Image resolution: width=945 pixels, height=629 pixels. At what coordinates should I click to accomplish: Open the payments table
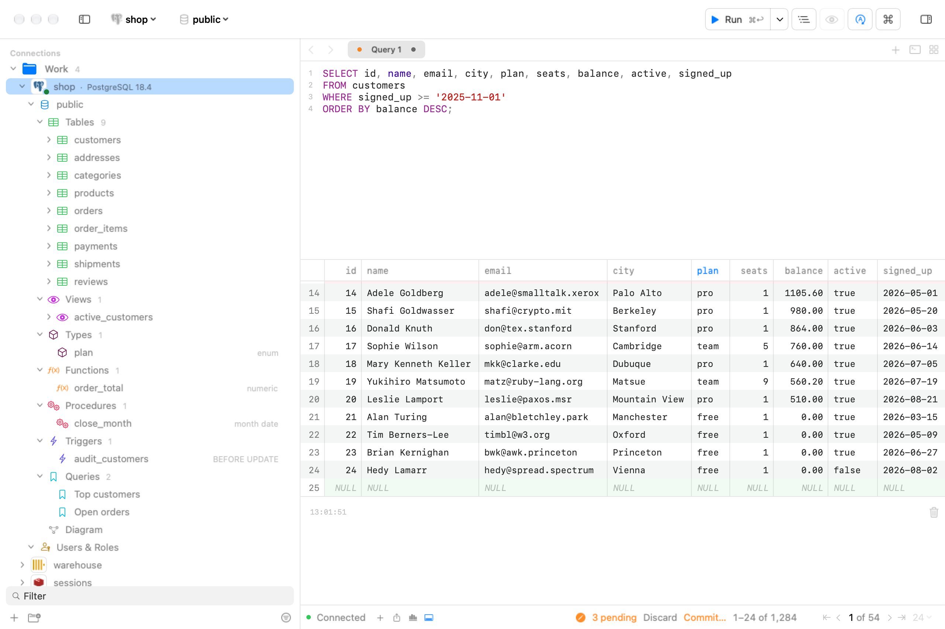[96, 246]
